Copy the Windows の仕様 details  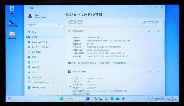[x=150, y=72]
